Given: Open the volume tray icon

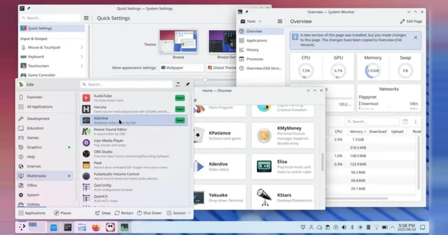Looking at the screenshot, I should [x=344, y=227].
